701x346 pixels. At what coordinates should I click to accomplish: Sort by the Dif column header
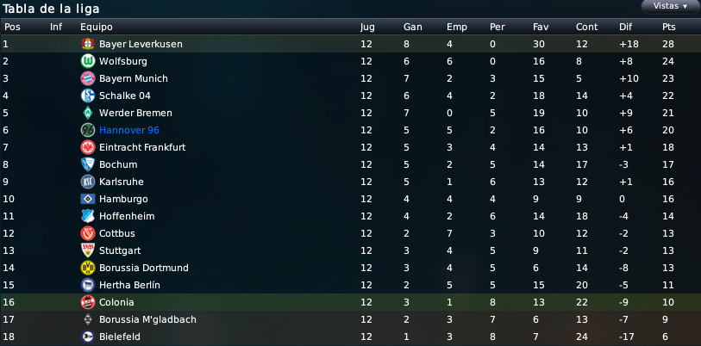point(625,27)
